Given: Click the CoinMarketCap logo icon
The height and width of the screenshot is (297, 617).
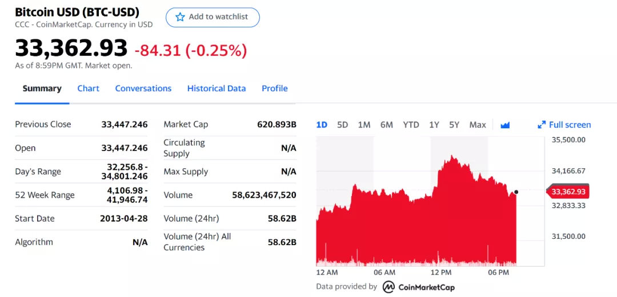Looking at the screenshot, I should click(388, 287).
